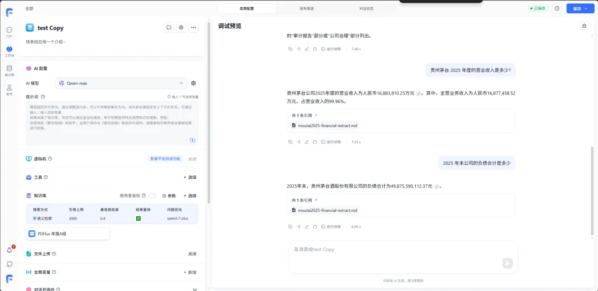Click 关闭 in the 文件上传 row
This screenshot has width=598, height=291.
pos(192,254)
